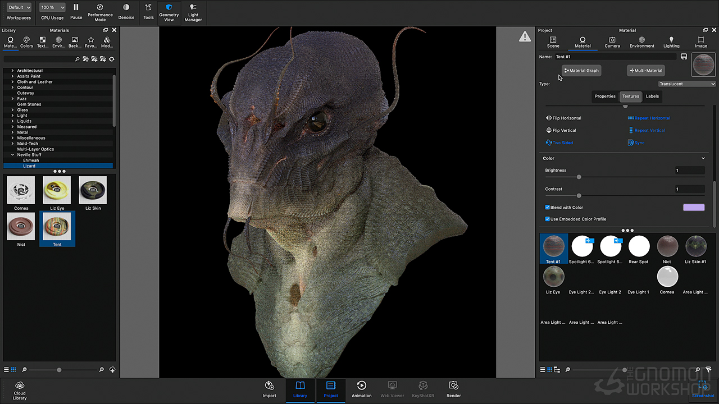This screenshot has width=719, height=404.
Task: Open the Light Manager
Action: (x=193, y=8)
